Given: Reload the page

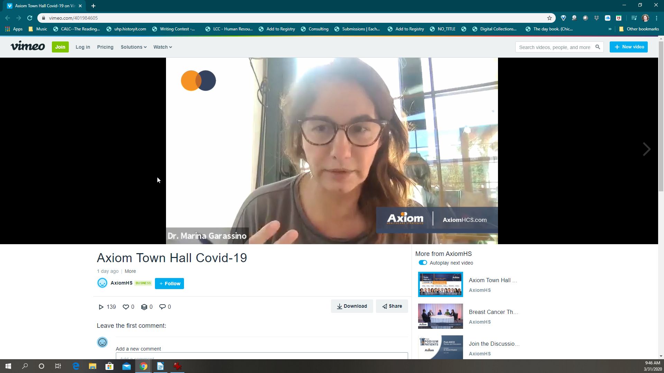Looking at the screenshot, I should pos(30,18).
